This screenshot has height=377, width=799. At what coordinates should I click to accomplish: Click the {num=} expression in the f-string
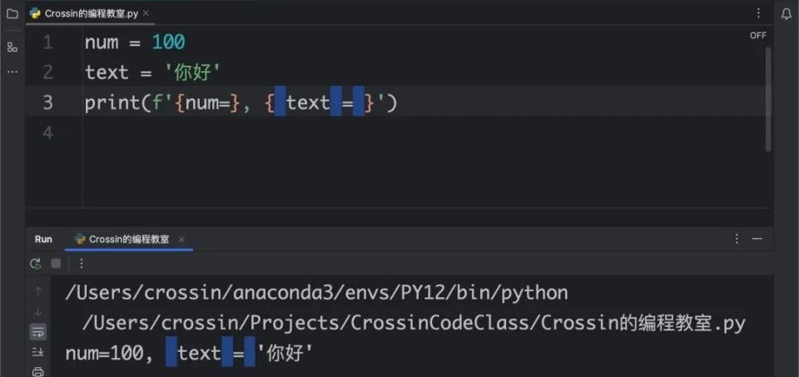pyautogui.click(x=207, y=103)
